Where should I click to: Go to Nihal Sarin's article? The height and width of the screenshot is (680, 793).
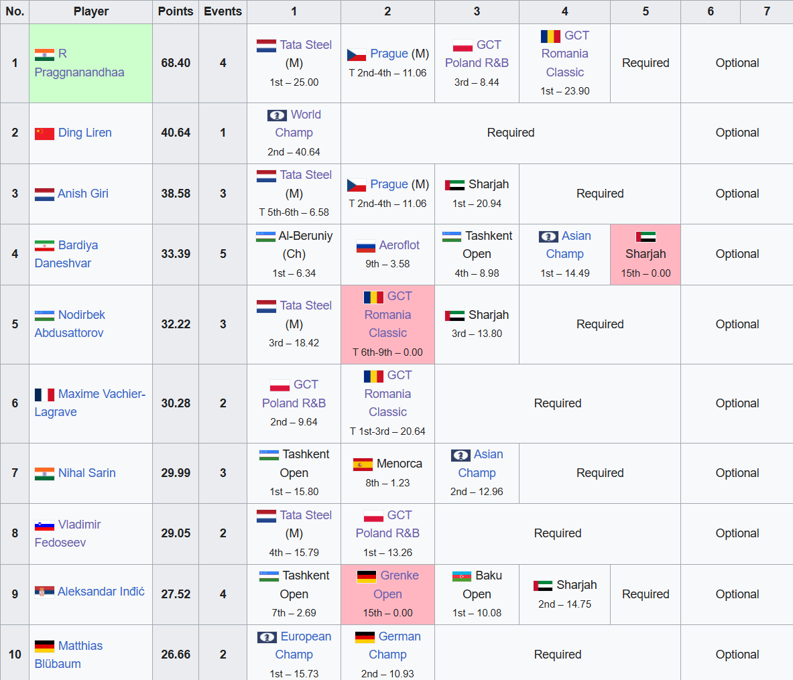coord(86,473)
